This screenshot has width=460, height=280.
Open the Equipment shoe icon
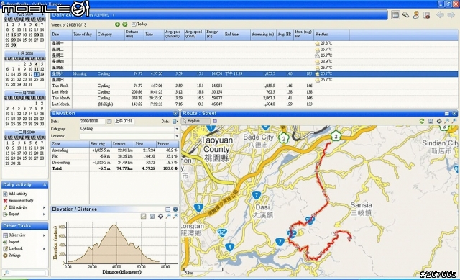pyautogui.click(x=405, y=14)
